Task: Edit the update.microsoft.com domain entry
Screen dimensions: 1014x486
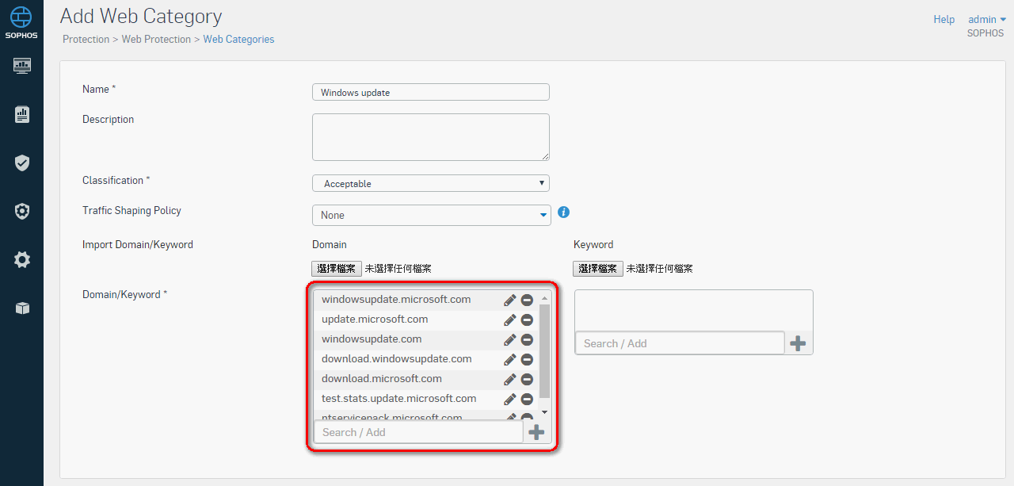Action: coord(510,320)
